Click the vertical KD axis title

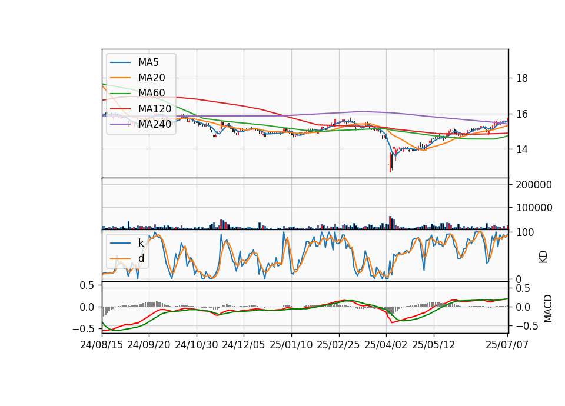(x=543, y=257)
